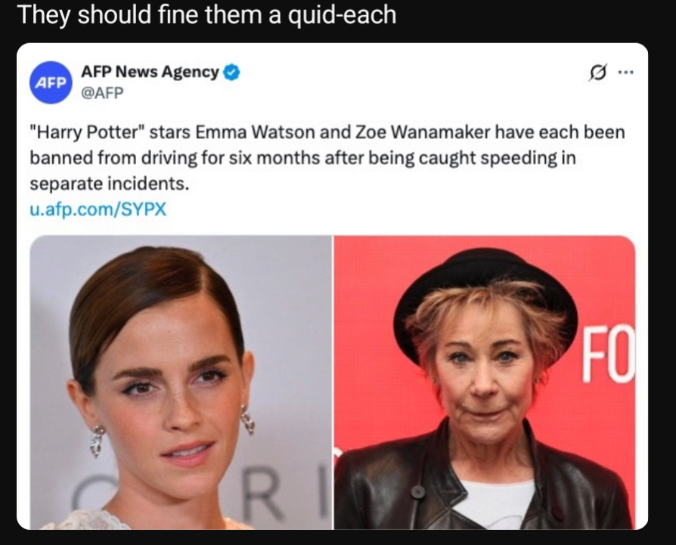Open the three-dot more options menu
The height and width of the screenshot is (545, 676).
(x=625, y=73)
